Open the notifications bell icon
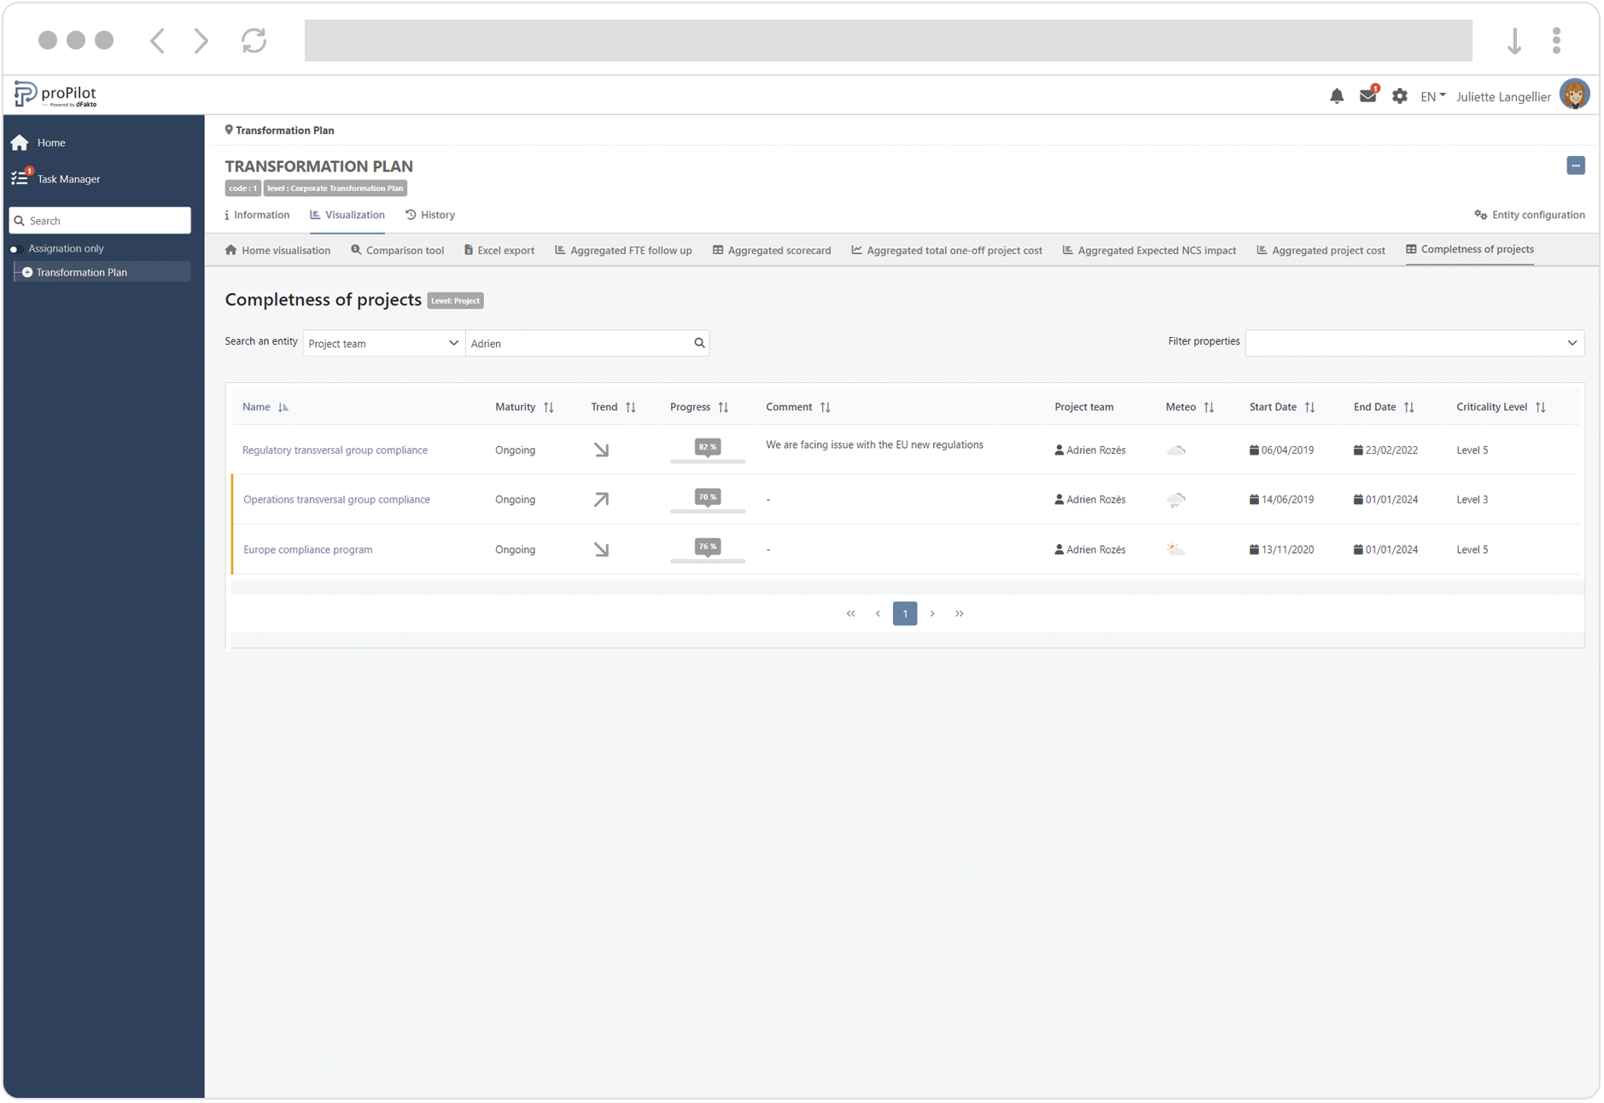Image resolution: width=1604 pixels, height=1103 pixels. [1336, 96]
